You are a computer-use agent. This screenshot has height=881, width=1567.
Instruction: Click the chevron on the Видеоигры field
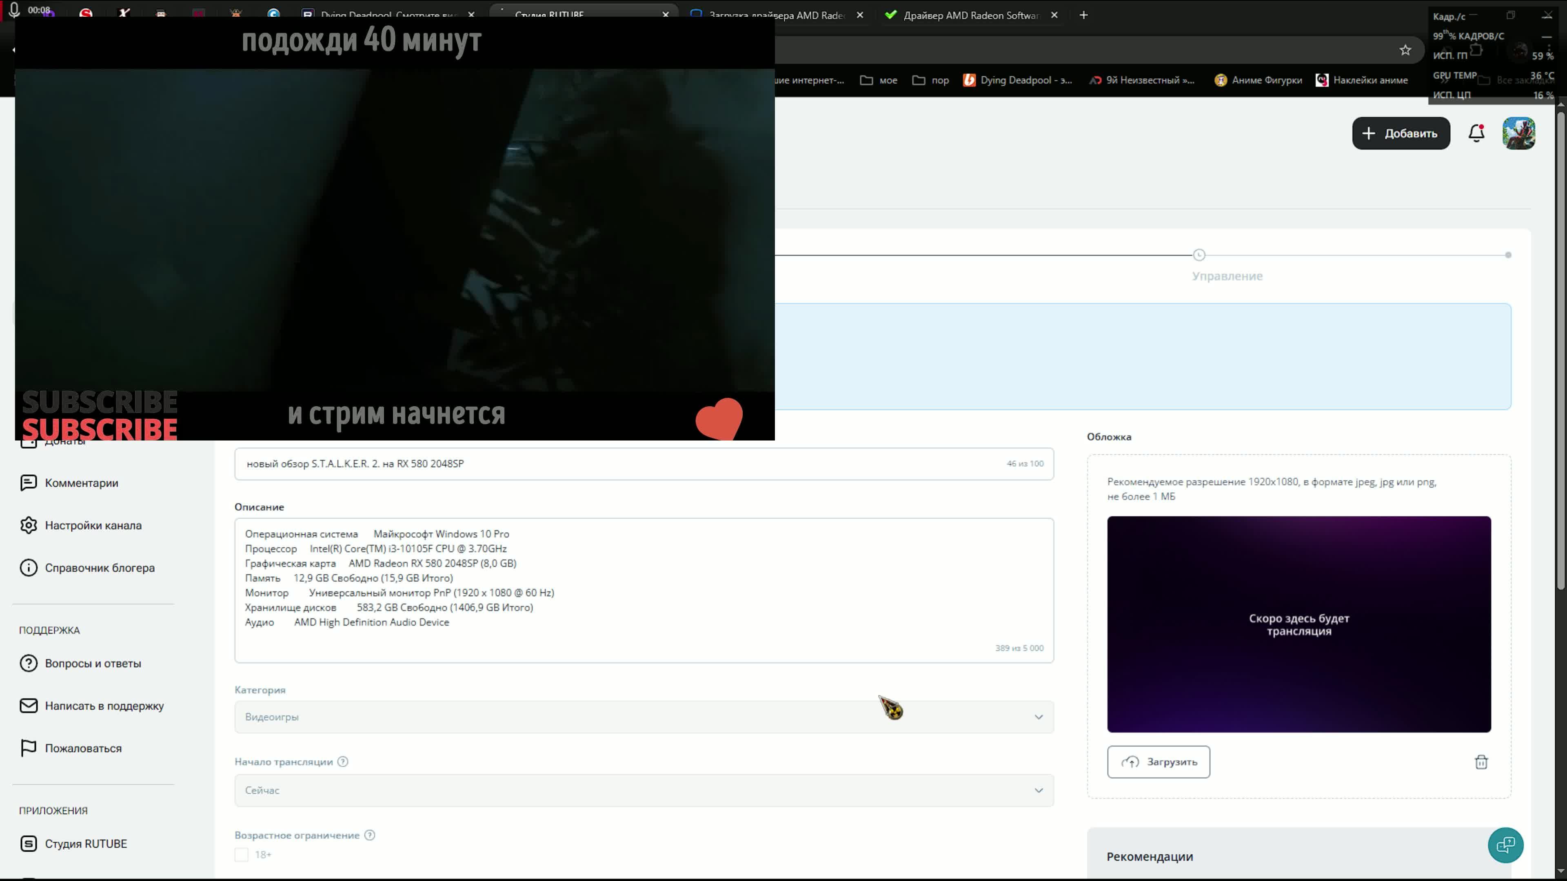1039,717
